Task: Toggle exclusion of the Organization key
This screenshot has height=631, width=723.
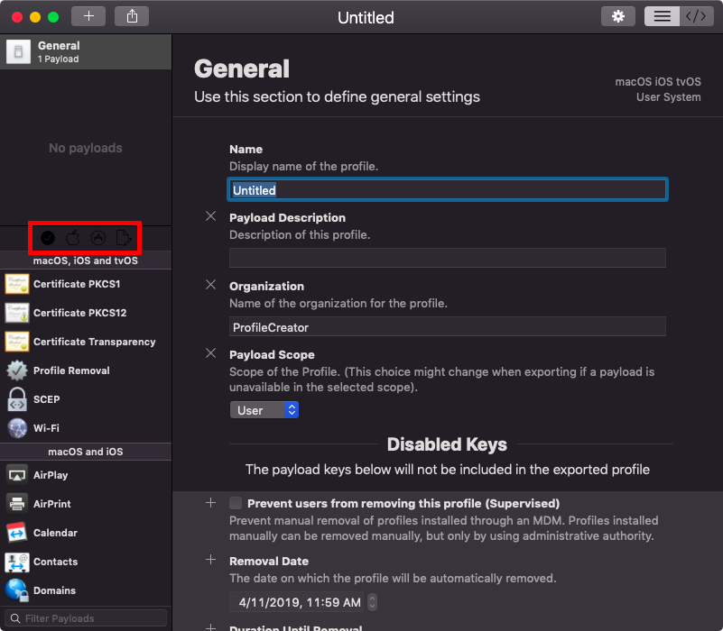Action: point(210,285)
